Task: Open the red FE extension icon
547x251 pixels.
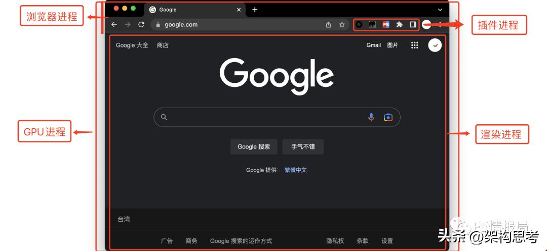Action: (x=386, y=25)
